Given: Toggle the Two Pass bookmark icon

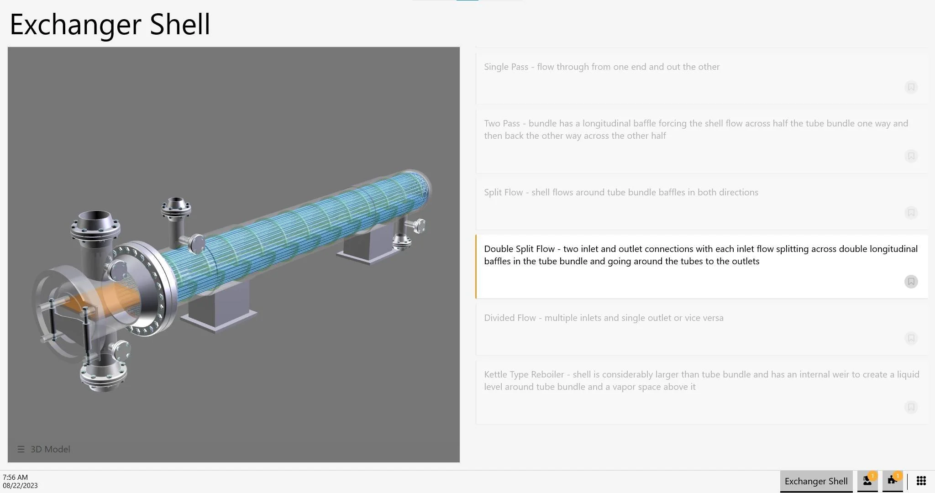Looking at the screenshot, I should [x=911, y=156].
